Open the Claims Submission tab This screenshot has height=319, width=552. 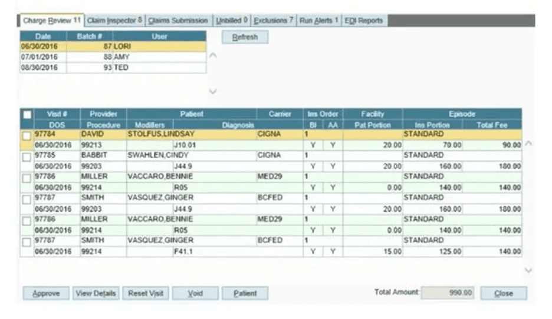(x=178, y=21)
